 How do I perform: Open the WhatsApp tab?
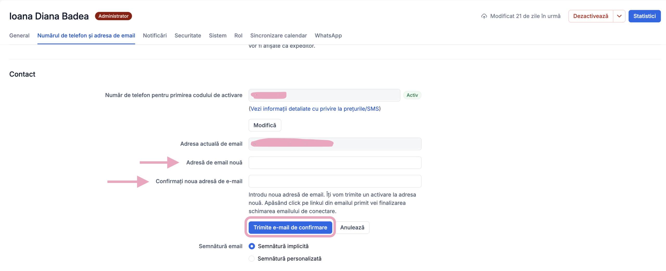(328, 35)
